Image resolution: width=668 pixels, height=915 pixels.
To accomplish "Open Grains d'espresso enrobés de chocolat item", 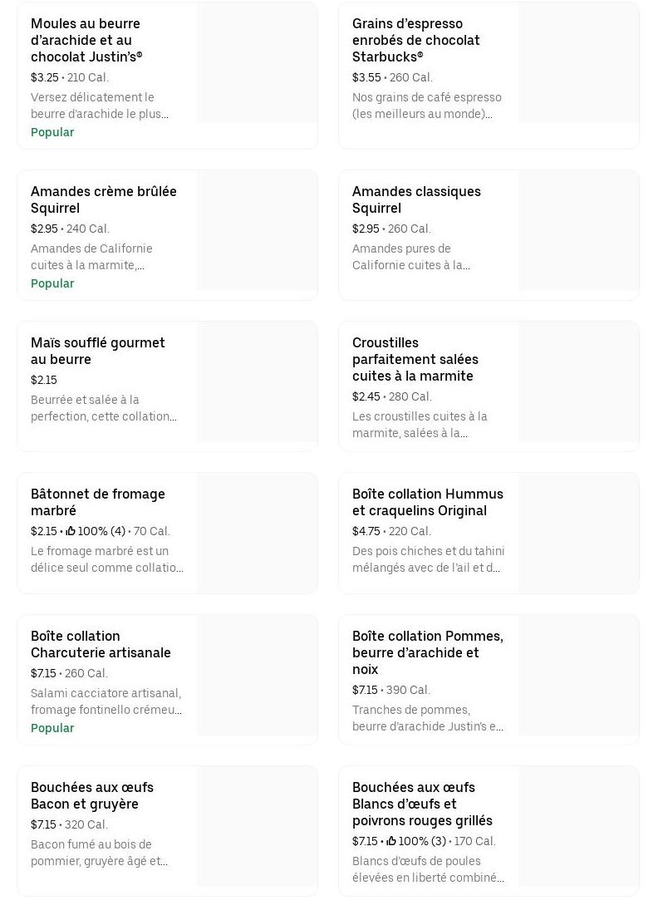I will [x=415, y=40].
